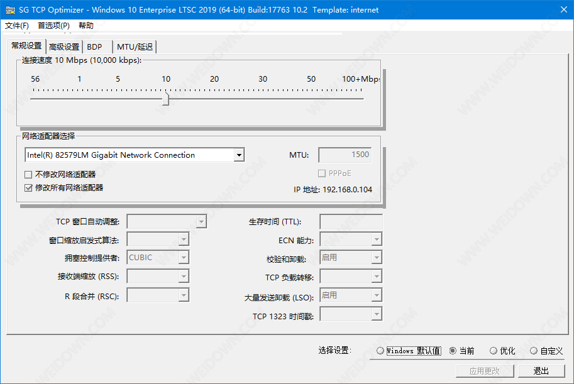Enable 不修改网络适配器 checkbox
This screenshot has width=574, height=384.
coord(28,175)
